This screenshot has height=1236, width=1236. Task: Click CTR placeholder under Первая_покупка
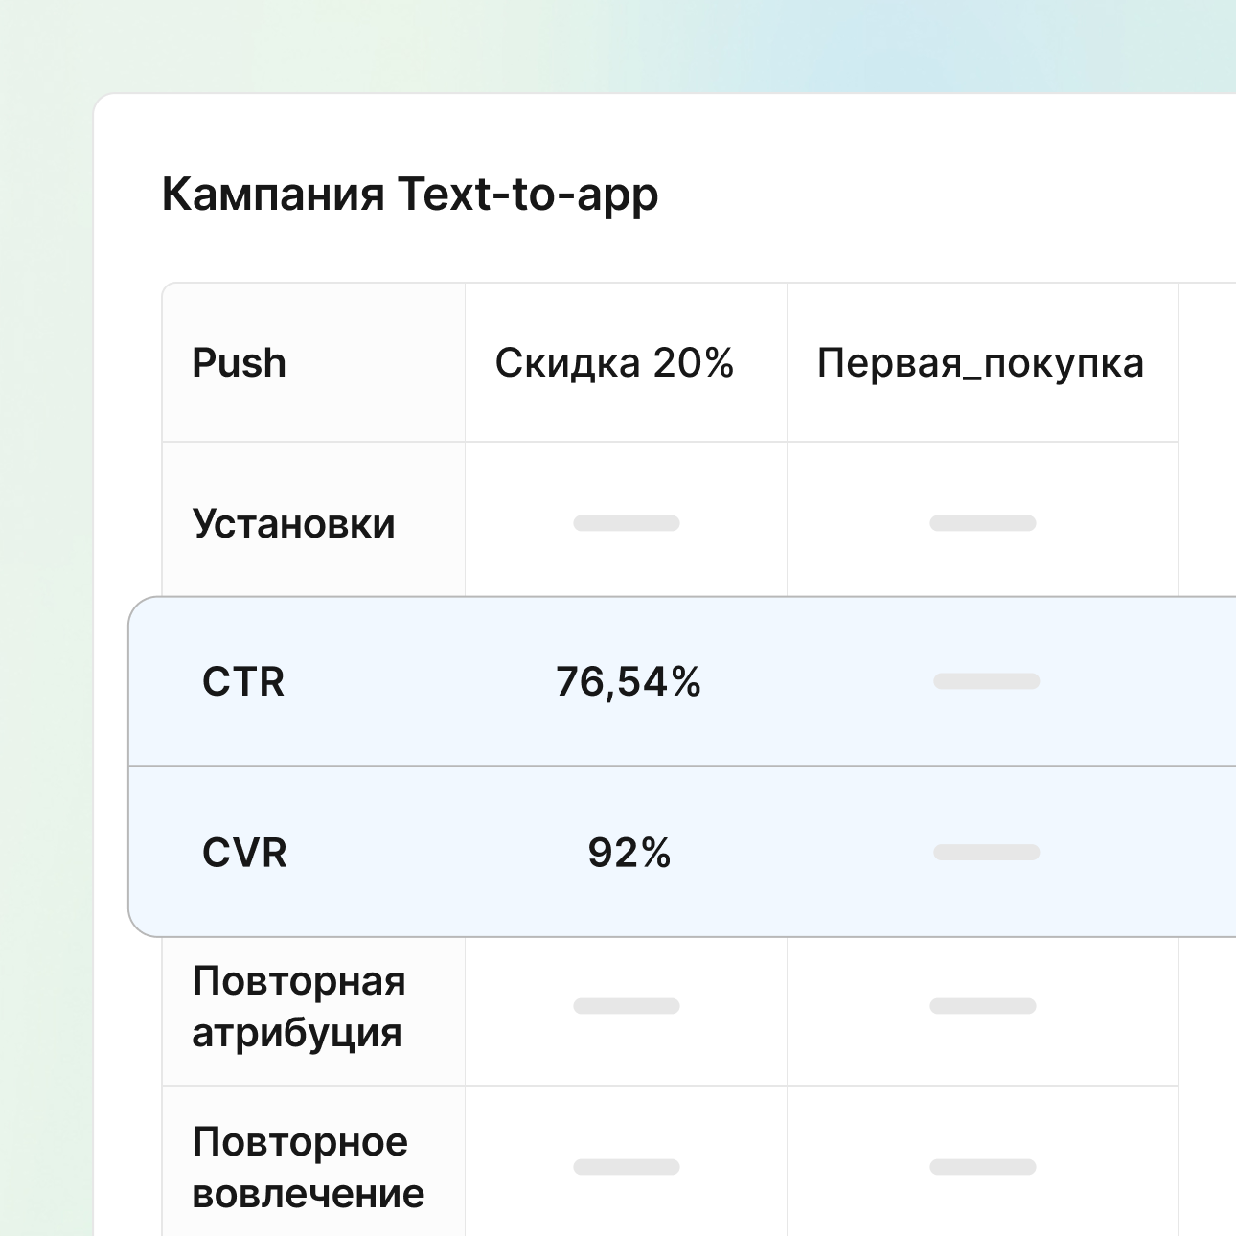click(x=986, y=681)
